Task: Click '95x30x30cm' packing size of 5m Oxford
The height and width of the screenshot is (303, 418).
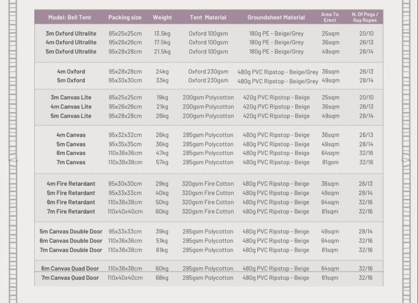Action: 125,80
